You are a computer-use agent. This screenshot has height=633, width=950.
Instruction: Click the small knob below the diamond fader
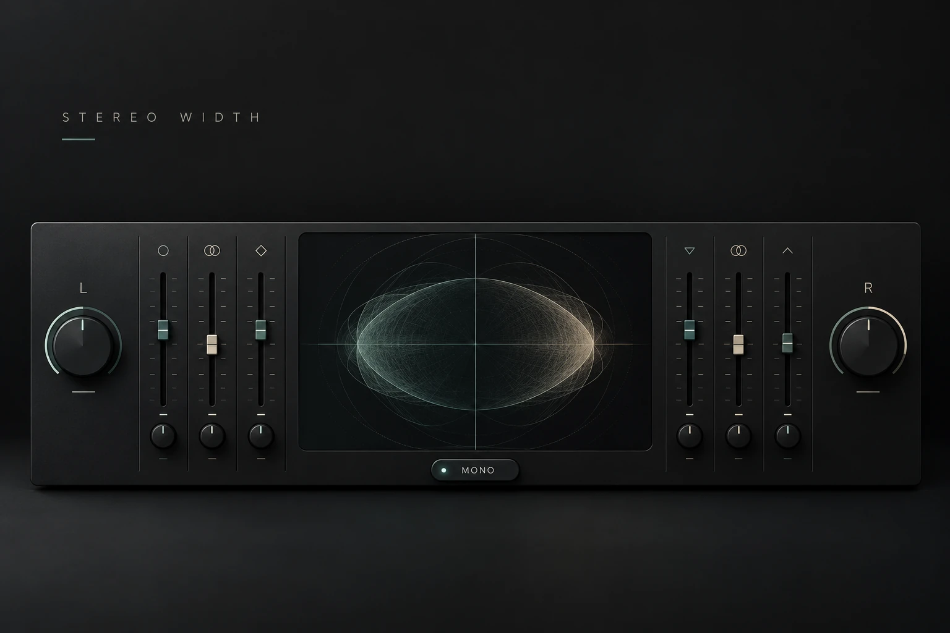click(261, 436)
